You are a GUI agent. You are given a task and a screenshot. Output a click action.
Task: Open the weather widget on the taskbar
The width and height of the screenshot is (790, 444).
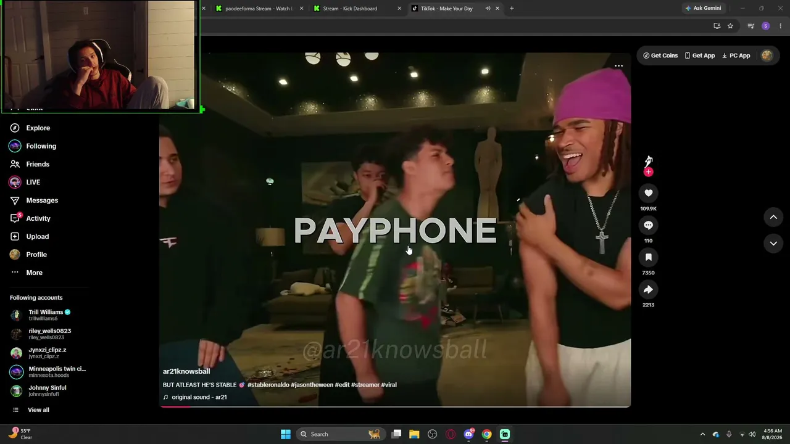coord(20,434)
